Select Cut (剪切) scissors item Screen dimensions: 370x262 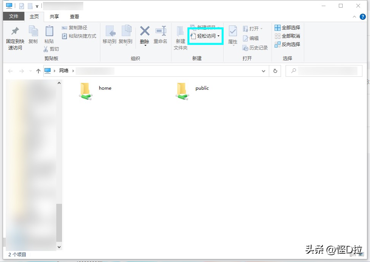(51, 49)
